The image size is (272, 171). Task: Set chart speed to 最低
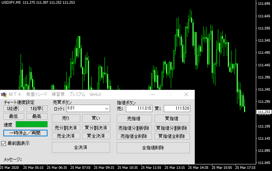tap(14, 116)
